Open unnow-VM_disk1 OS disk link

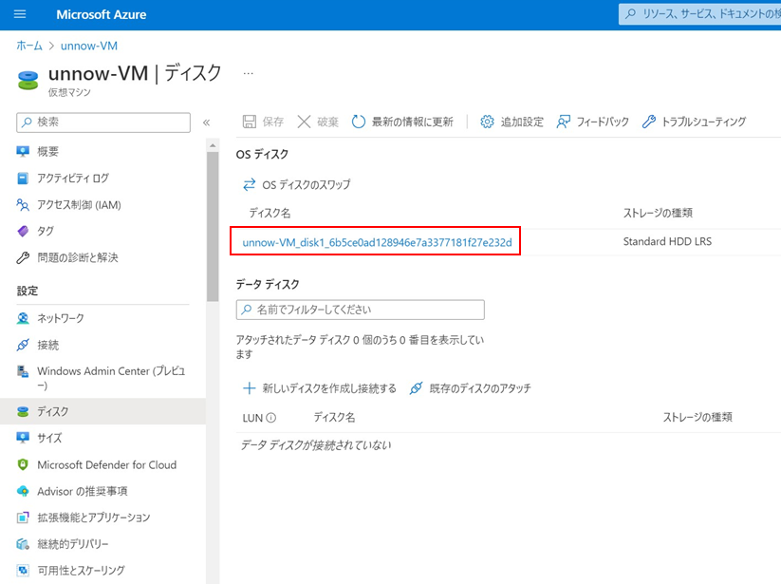point(377,242)
